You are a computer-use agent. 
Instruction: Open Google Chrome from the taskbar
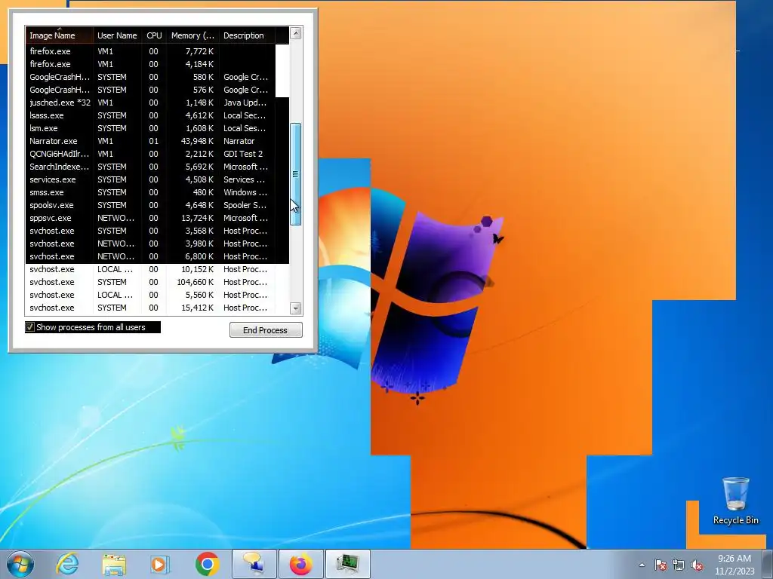(207, 564)
